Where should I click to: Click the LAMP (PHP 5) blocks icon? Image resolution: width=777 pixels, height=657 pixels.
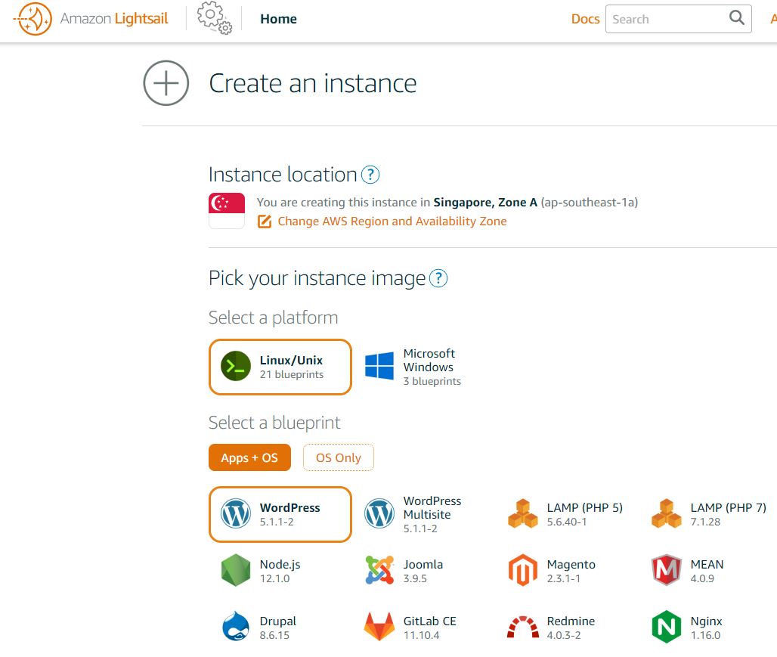[x=523, y=513]
